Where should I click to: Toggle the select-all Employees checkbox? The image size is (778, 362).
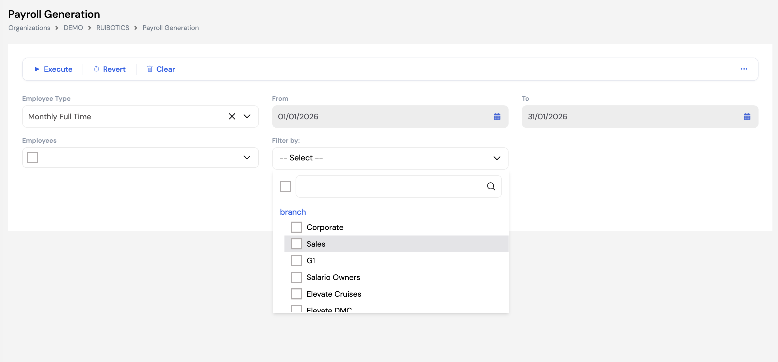coord(32,158)
